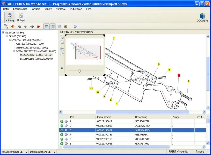This screenshot has height=155, width=211.
Task: Click the orange jump-to-last arrow icon
Action: (38, 26)
